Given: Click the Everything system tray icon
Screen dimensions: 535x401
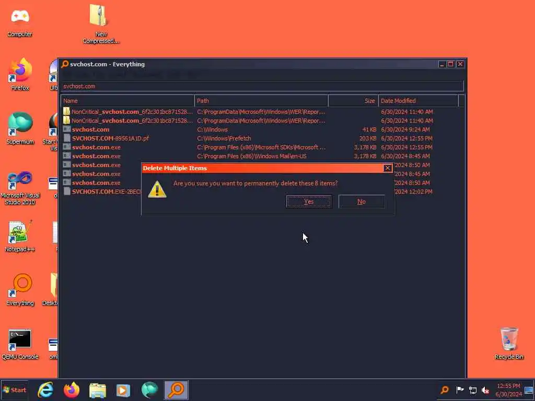Looking at the screenshot, I should (x=445, y=390).
